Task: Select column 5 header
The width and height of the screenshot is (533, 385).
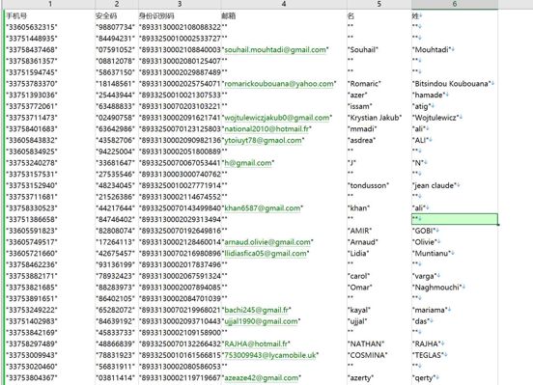Action: [379, 4]
